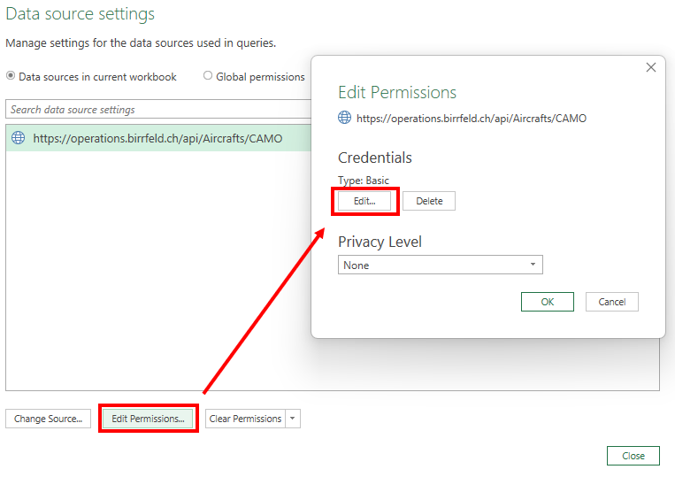Click the globe icon in the data source list

coord(18,138)
